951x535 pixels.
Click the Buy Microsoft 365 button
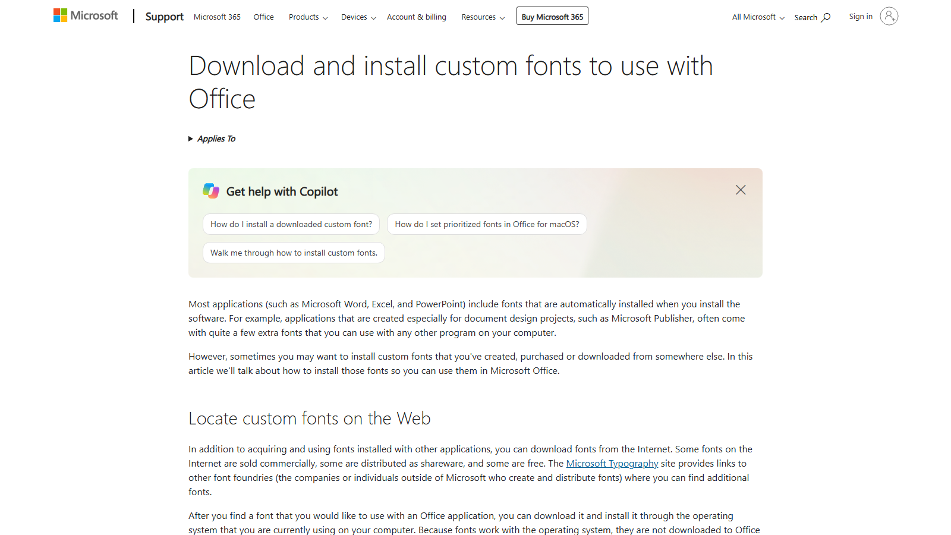[552, 16]
